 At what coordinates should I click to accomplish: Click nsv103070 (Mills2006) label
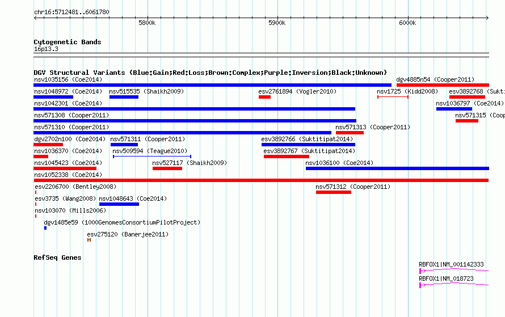coord(70,210)
